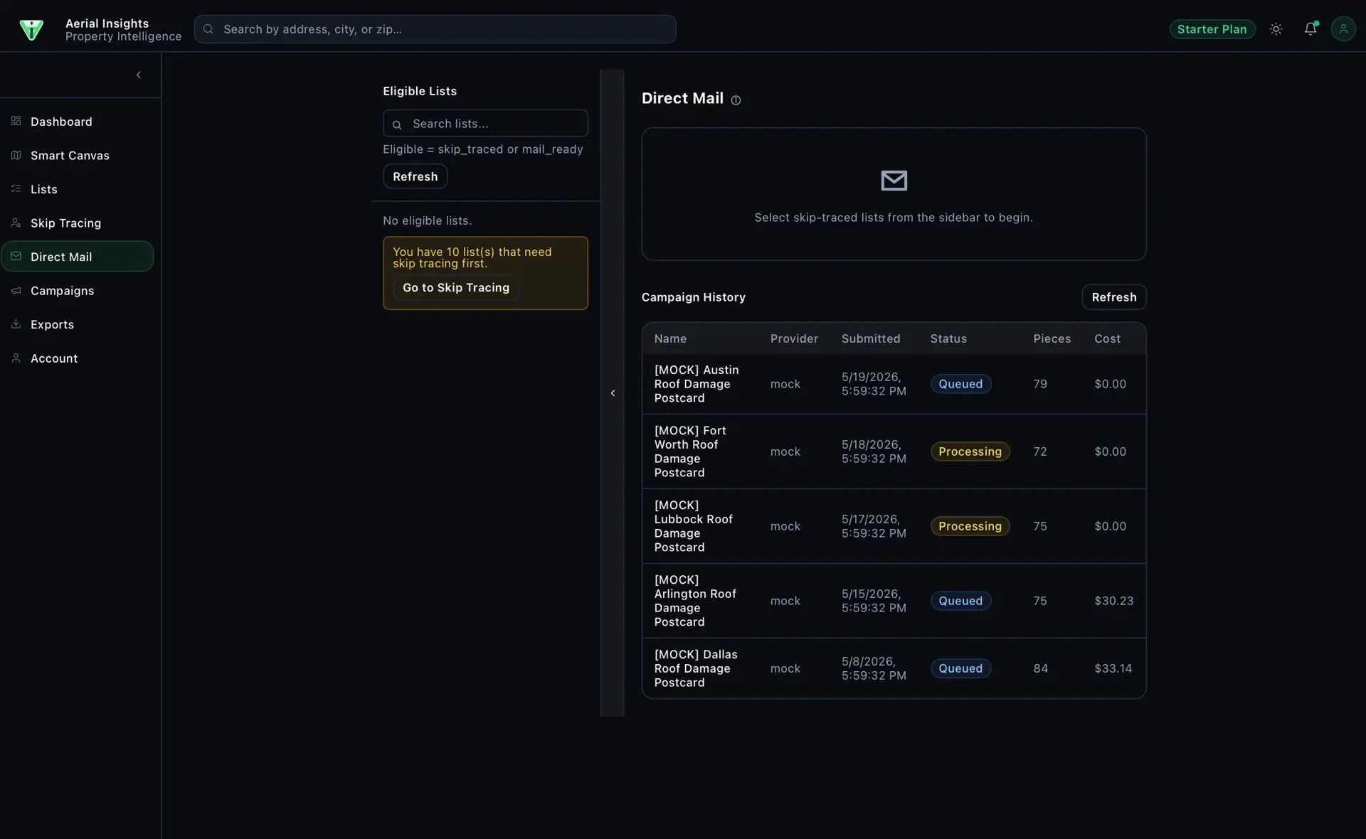Click the Starter Plan badge
Viewport: 1366px width, 839px height.
tap(1212, 29)
